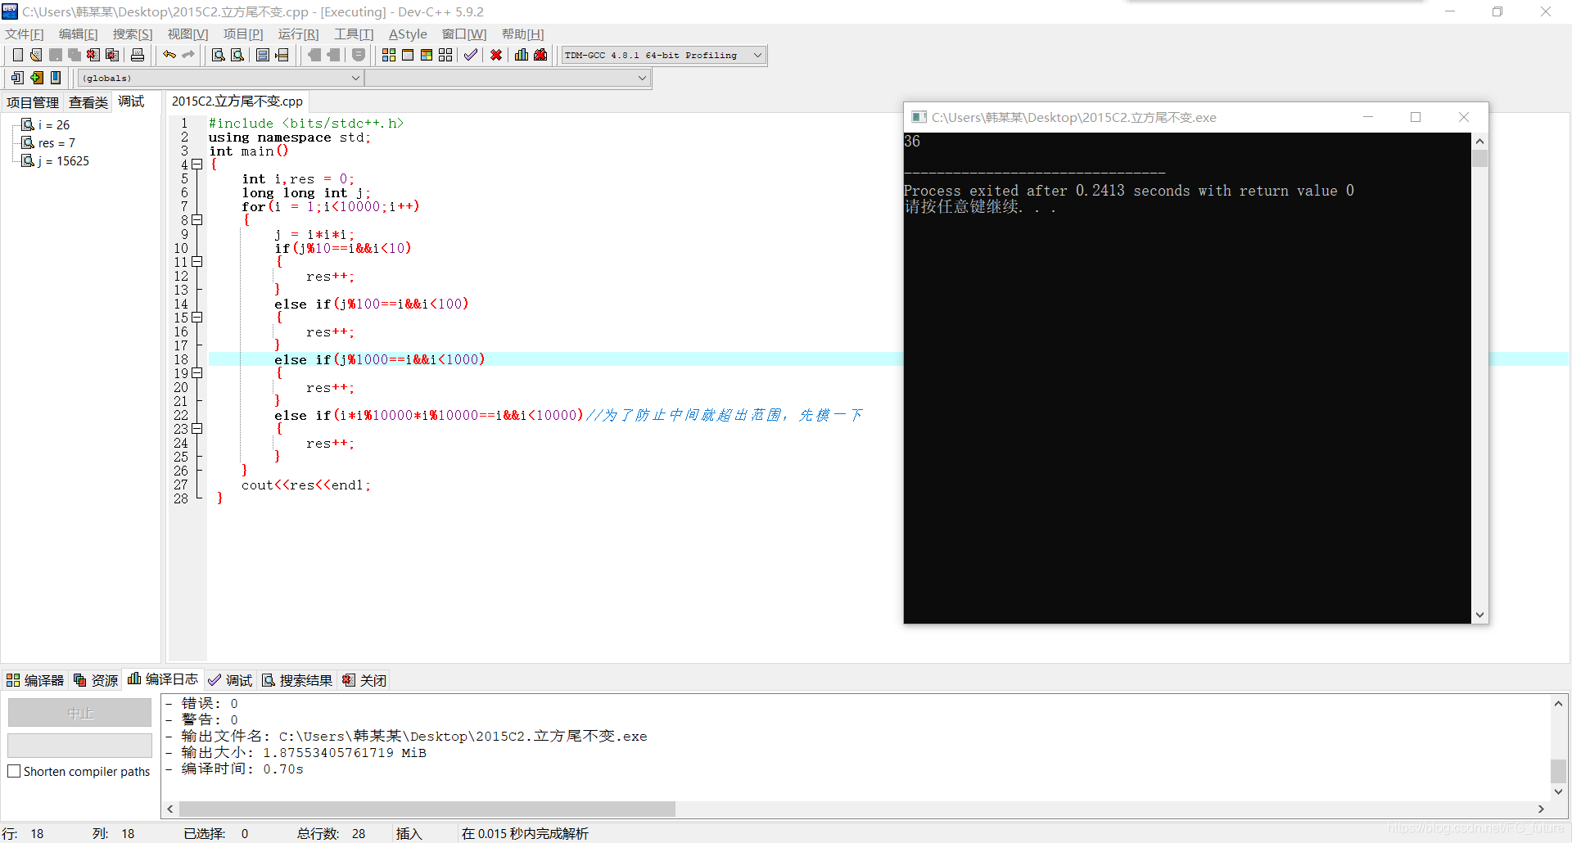Run the program with the Run icon

click(x=408, y=55)
